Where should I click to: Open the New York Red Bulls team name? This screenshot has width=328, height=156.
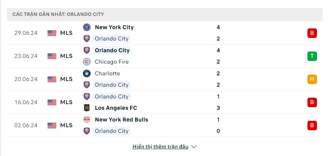(x=121, y=120)
